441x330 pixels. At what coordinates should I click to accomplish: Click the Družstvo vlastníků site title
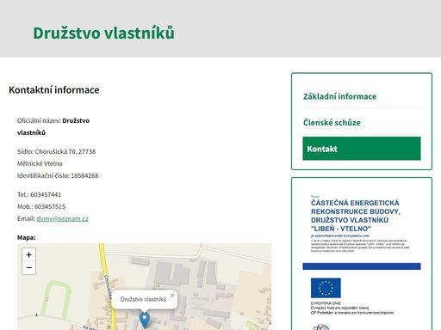103,33
